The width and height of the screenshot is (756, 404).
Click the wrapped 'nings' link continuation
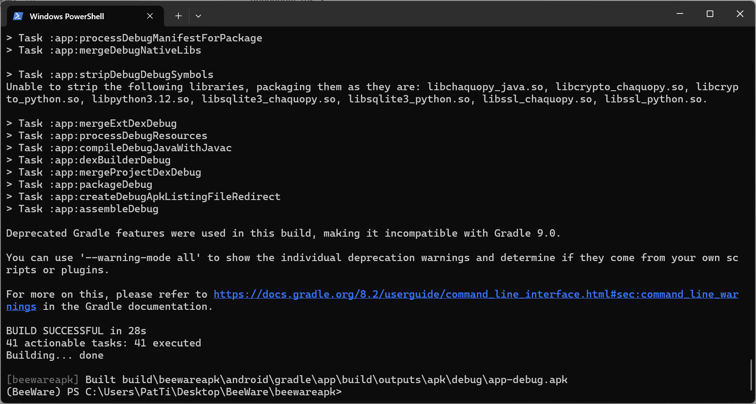(x=21, y=307)
